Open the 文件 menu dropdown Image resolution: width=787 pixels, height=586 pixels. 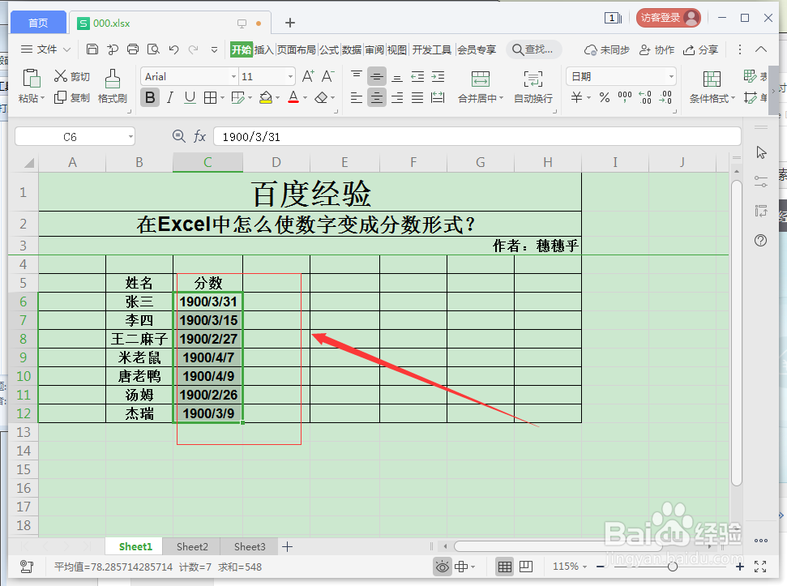(x=45, y=49)
